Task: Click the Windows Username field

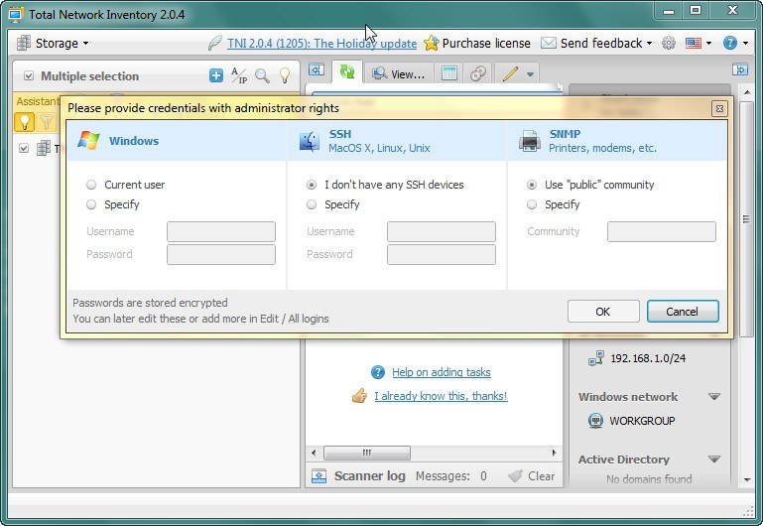Action: coord(221,231)
